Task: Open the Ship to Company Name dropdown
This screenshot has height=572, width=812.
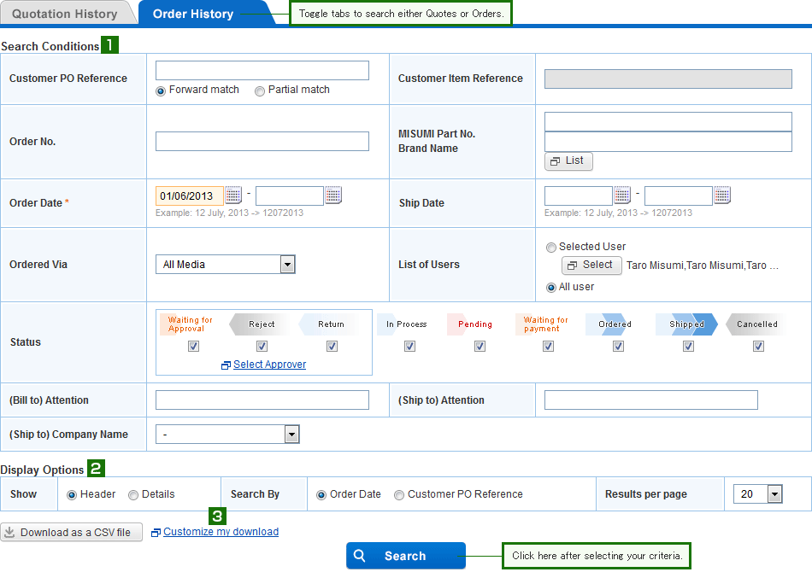Action: point(292,435)
